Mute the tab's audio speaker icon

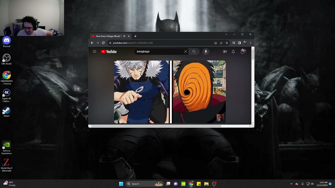124,36
